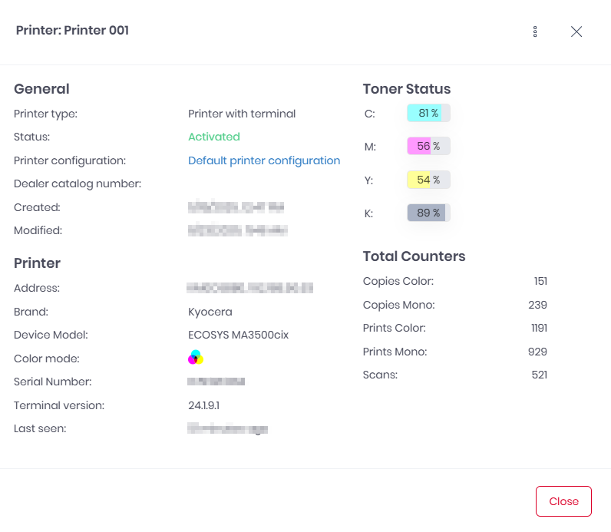
Task: Click the Copies Mono counter value 239
Action: [537, 305]
